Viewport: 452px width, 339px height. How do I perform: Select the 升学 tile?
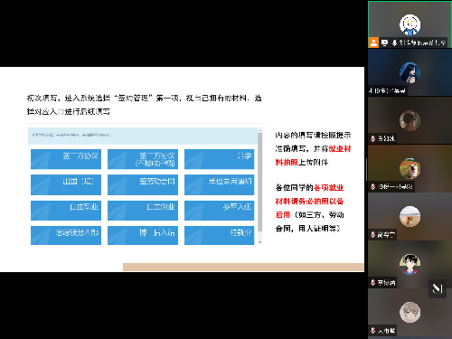coord(219,159)
